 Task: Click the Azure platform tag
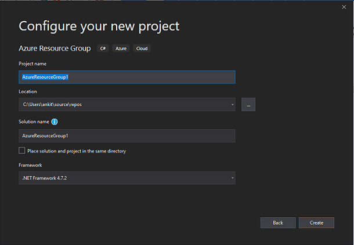pos(121,49)
